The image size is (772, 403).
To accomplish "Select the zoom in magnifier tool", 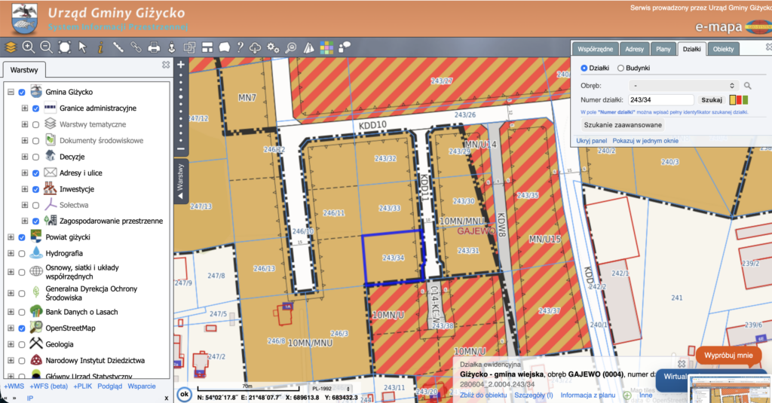I will [29, 47].
